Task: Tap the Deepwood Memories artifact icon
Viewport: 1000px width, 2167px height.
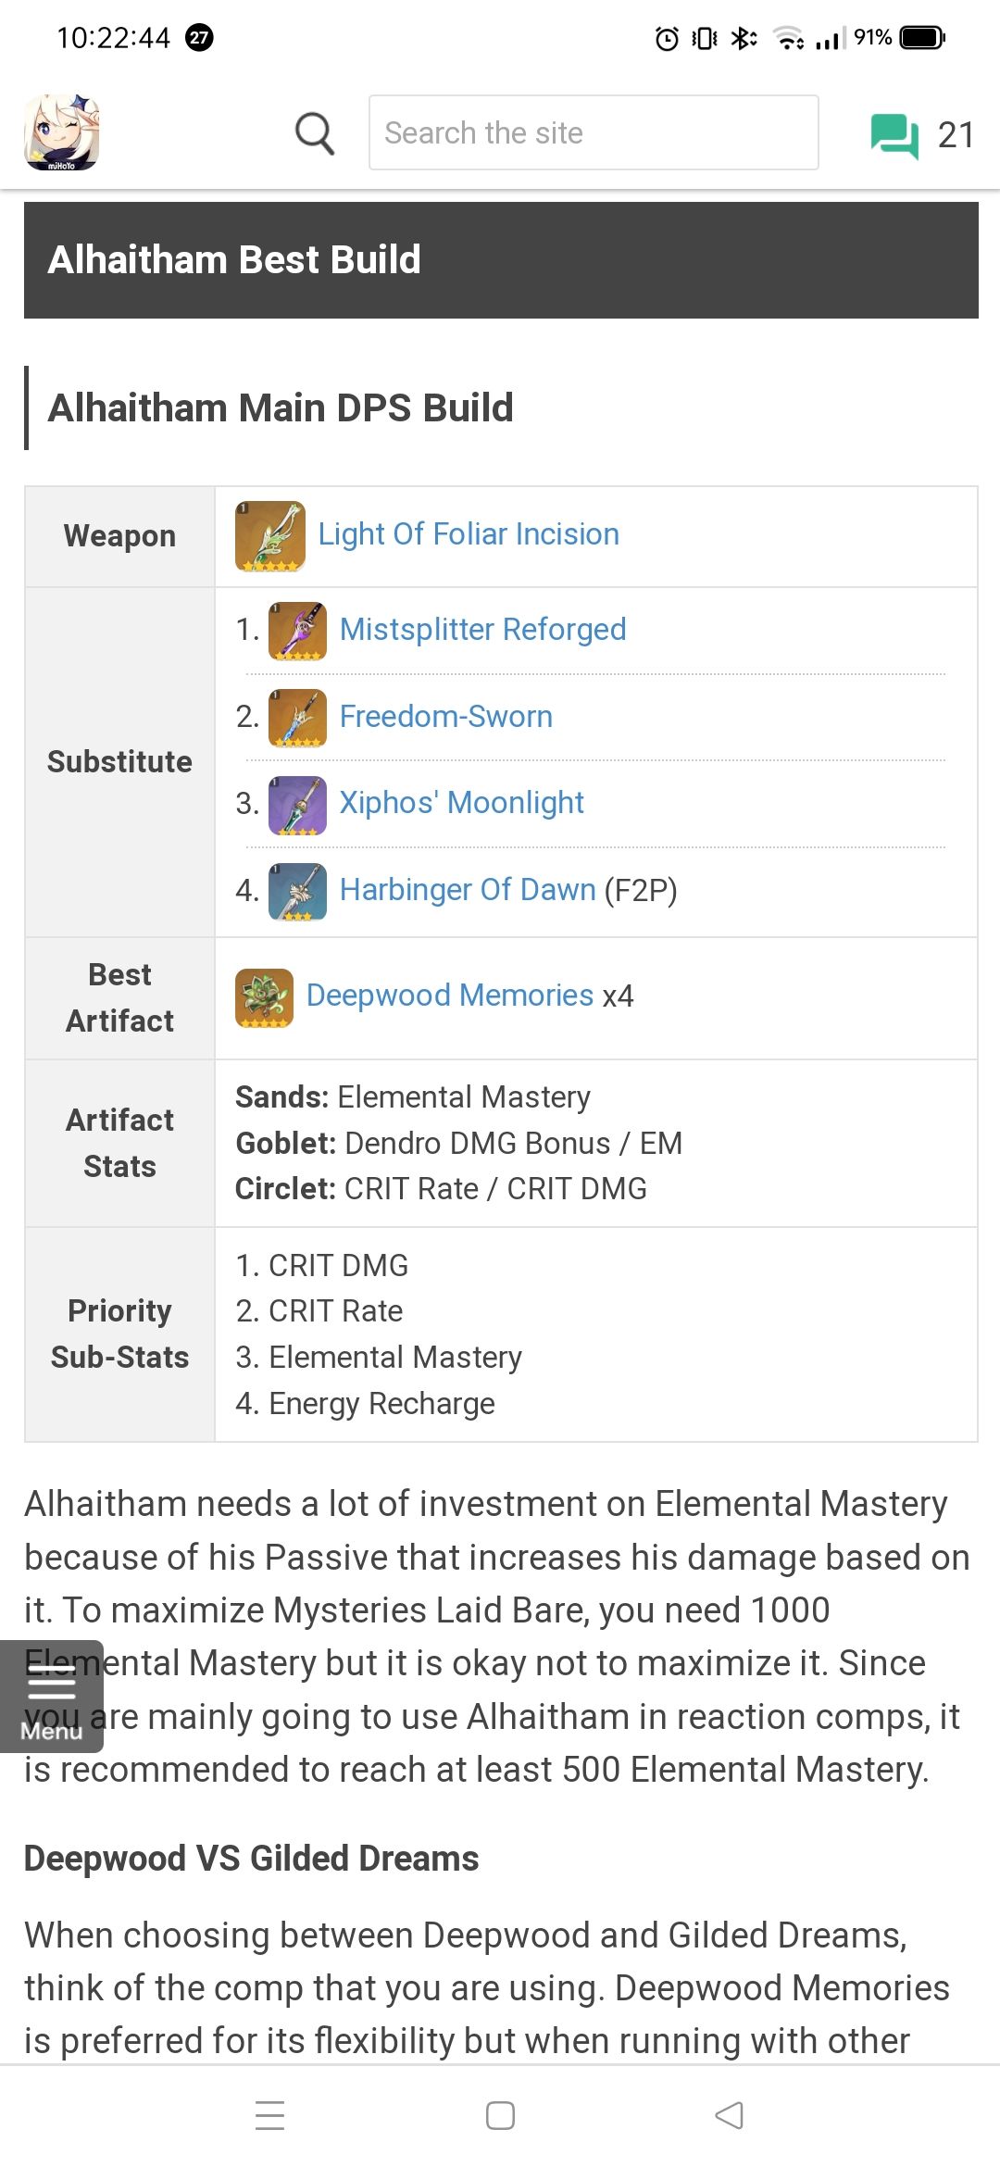Action: [264, 997]
